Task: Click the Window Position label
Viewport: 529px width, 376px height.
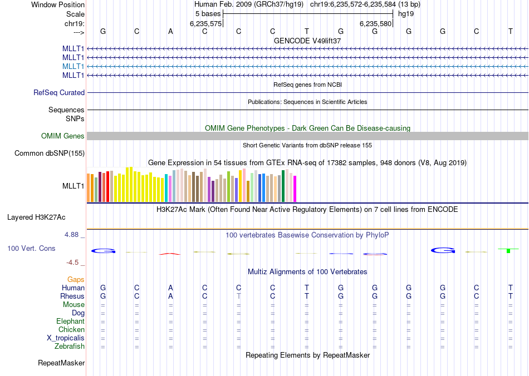Action: [58, 4]
